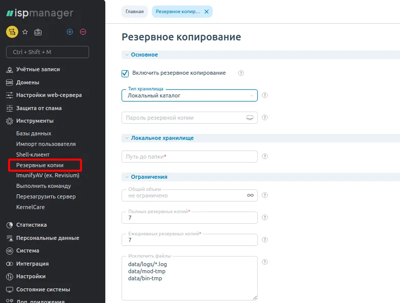The image size is (400, 303).
Task: Open Защита от спама section
Action: click(39, 108)
